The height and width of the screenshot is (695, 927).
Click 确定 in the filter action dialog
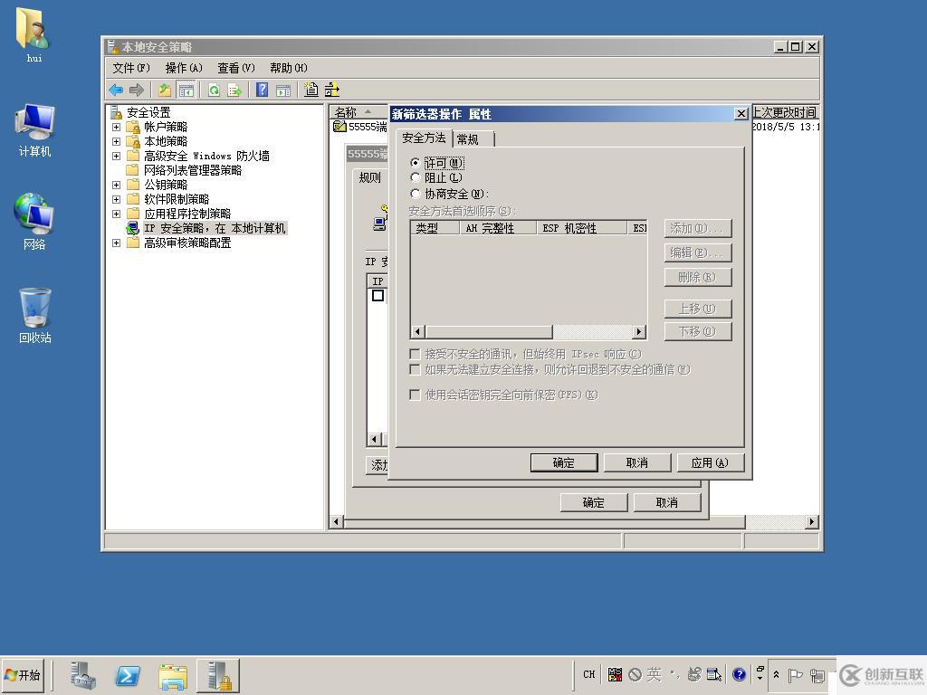click(563, 462)
